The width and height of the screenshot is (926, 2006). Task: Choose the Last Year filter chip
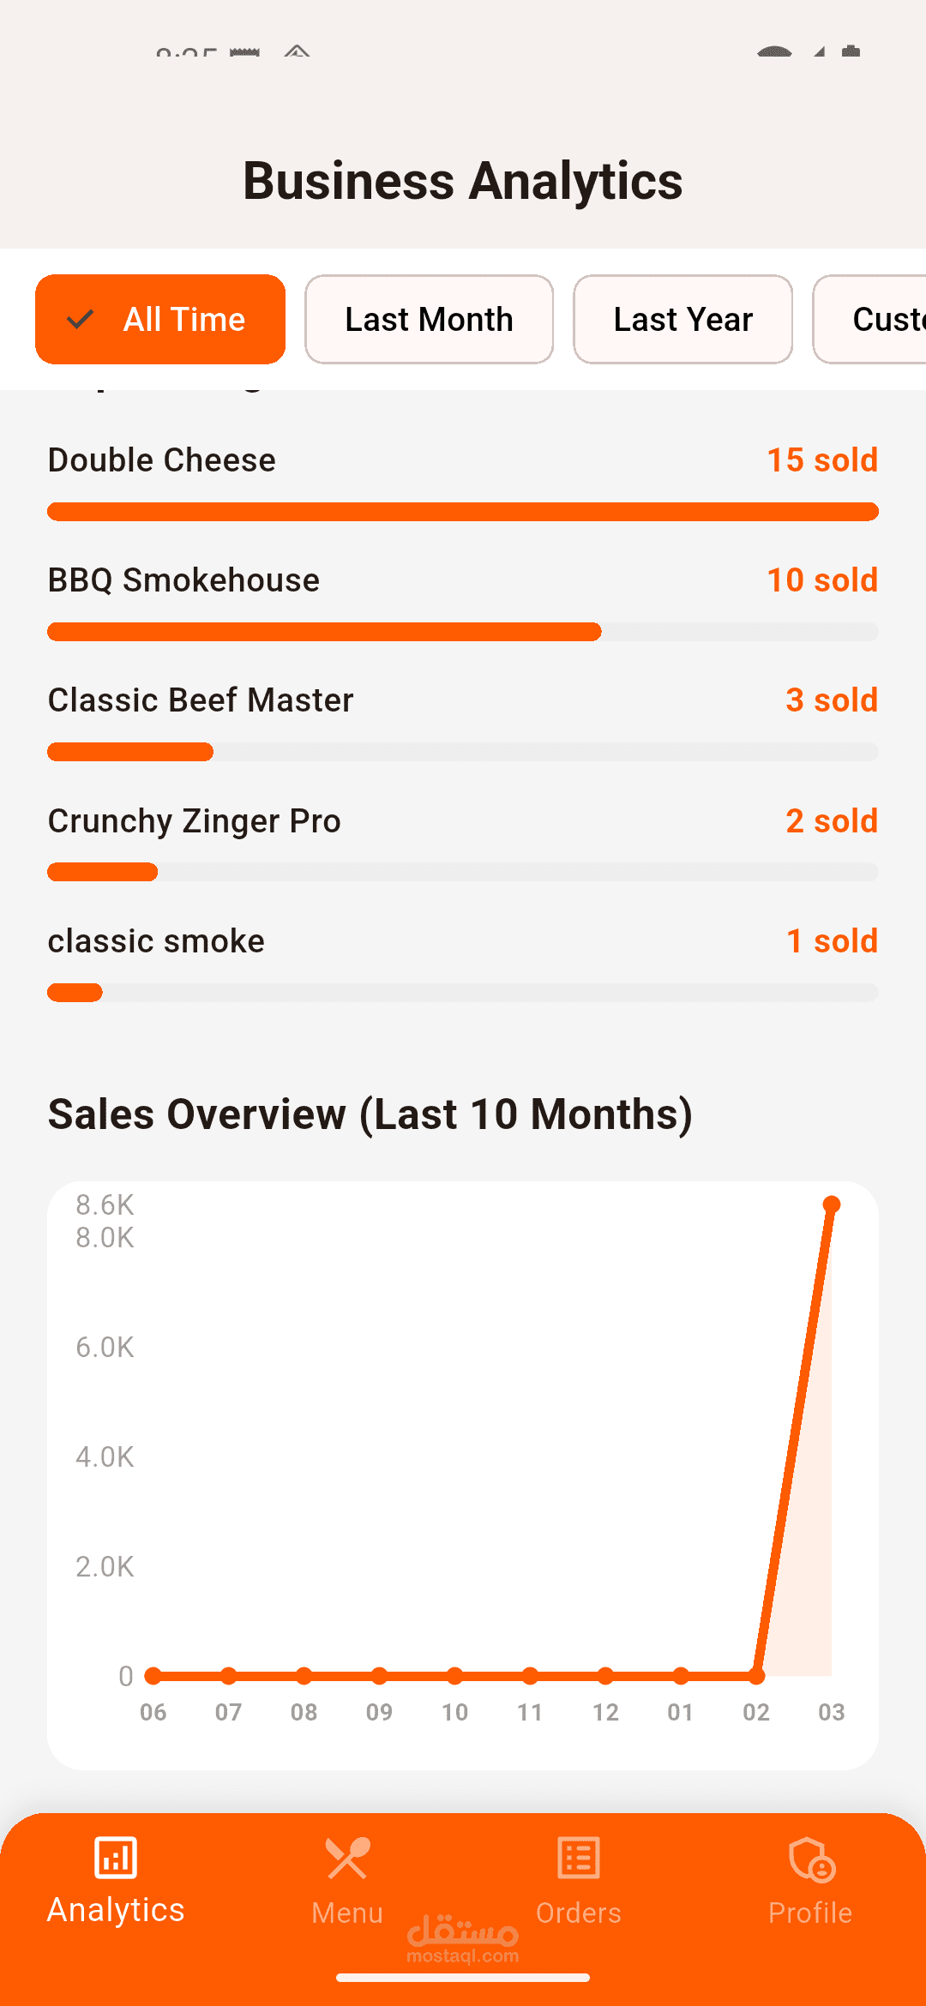click(682, 320)
